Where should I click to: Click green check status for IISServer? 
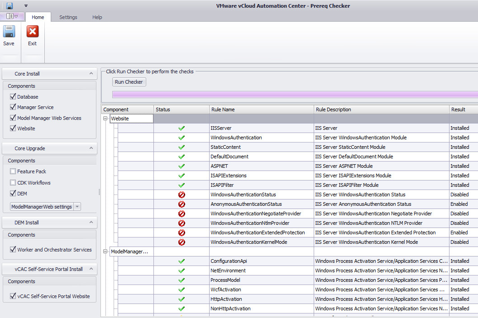[x=182, y=128]
